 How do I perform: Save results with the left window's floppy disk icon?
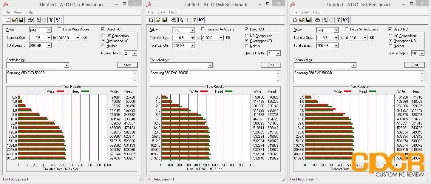tap(21, 20)
